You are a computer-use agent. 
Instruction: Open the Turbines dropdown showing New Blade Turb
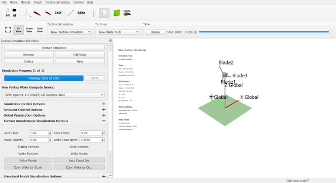pyautogui.click(x=119, y=32)
